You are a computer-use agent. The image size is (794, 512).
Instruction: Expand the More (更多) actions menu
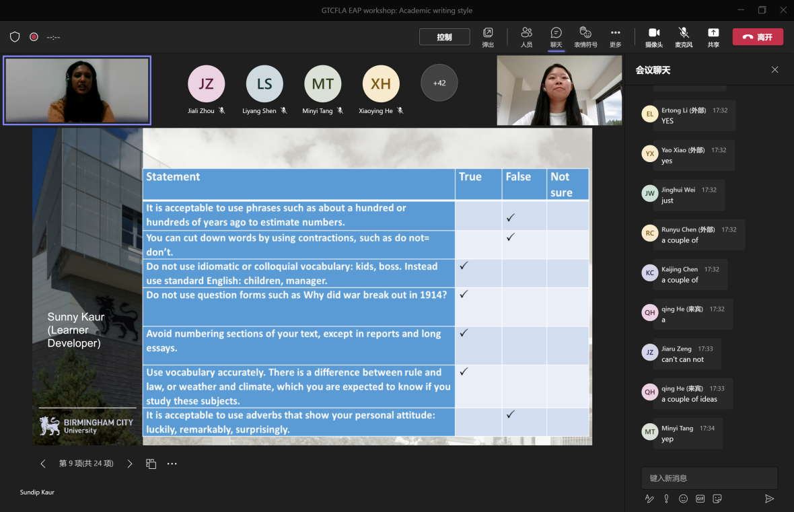[615, 36]
